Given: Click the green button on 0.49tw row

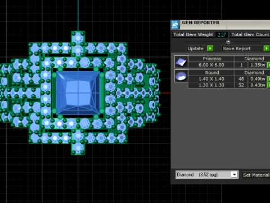Looking at the screenshot, I should [x=268, y=79].
